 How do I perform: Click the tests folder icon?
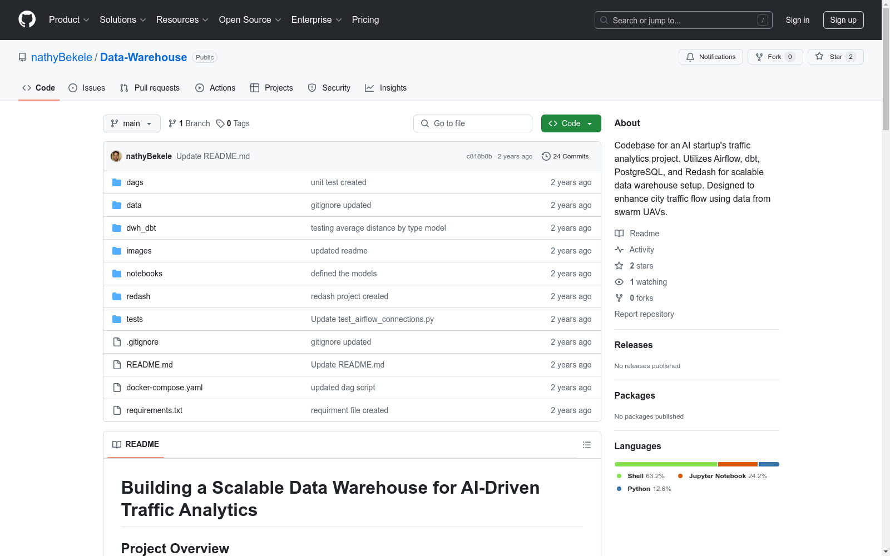pos(117,319)
